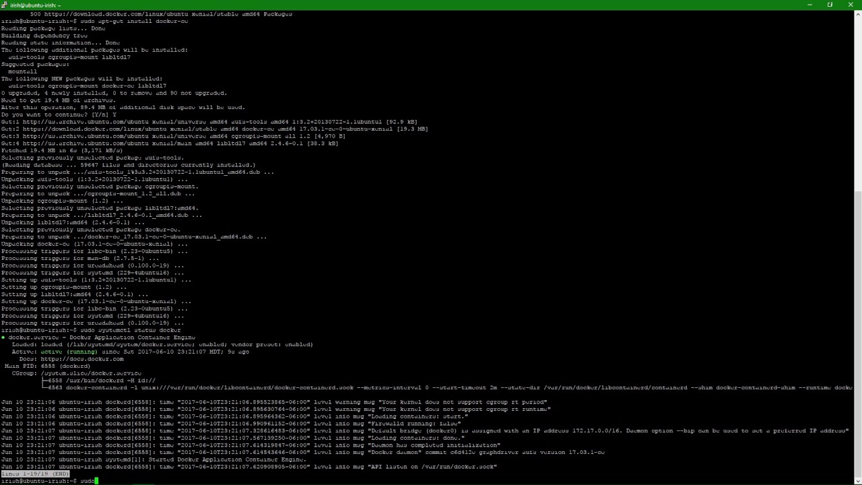Click 'CGroup: /system.slice/docker.service' line
Screen dimensions: 862x485
point(77,373)
